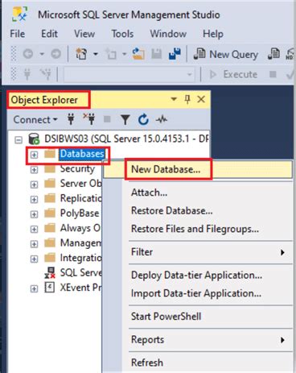Open the View menu

(x=84, y=34)
